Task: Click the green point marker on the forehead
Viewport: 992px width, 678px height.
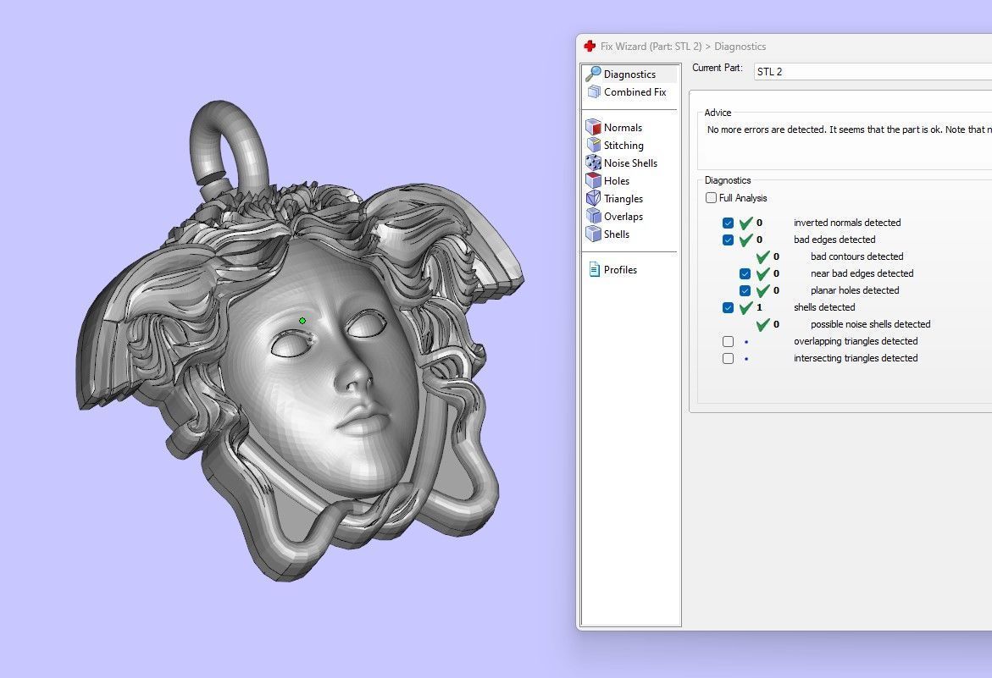Action: point(302,321)
